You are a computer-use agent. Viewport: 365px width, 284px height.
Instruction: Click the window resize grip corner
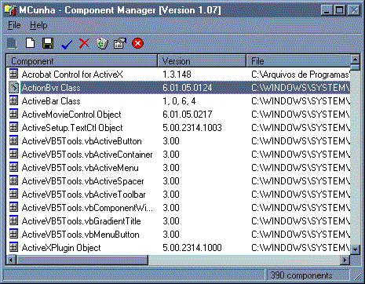point(357,276)
